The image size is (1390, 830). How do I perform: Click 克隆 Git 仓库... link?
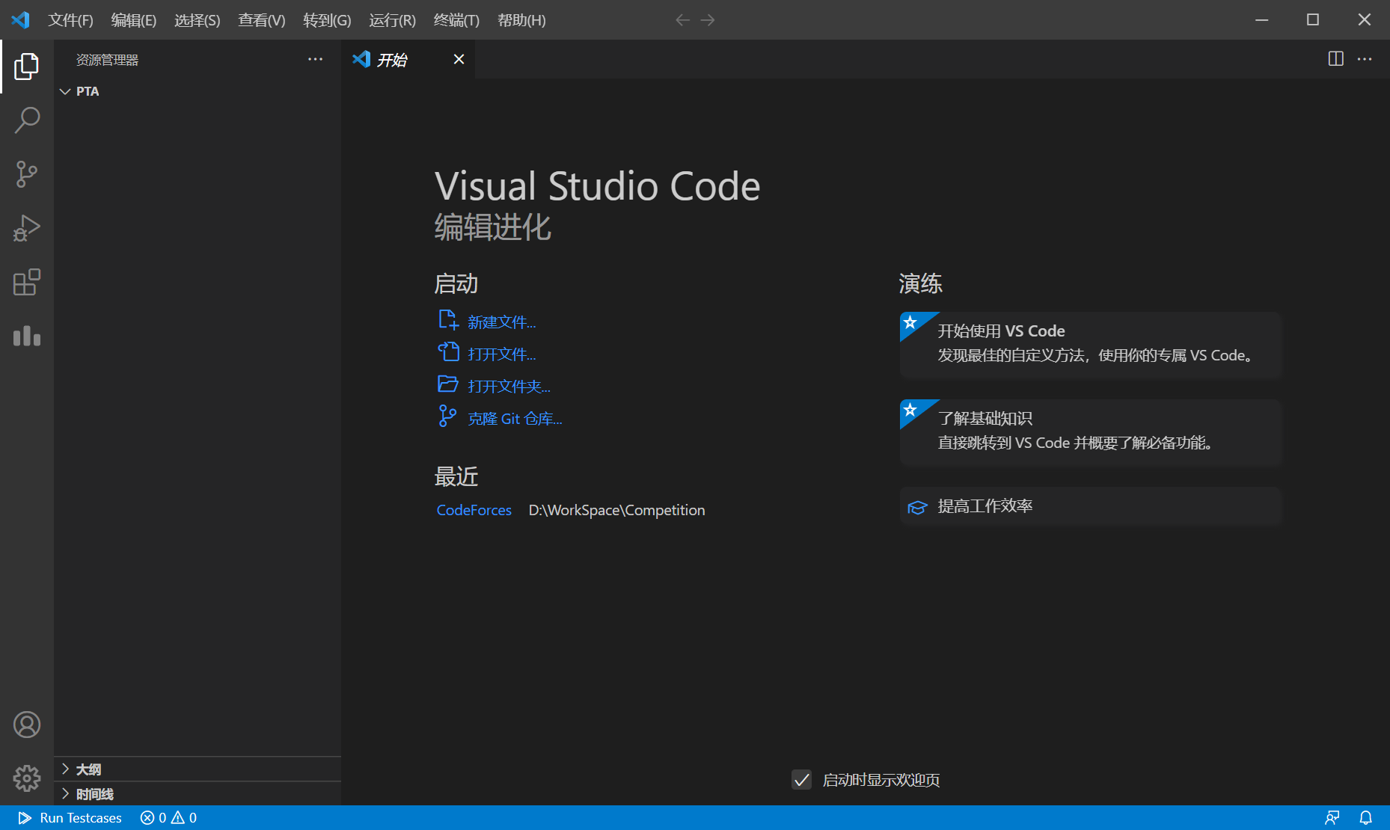[x=500, y=418]
